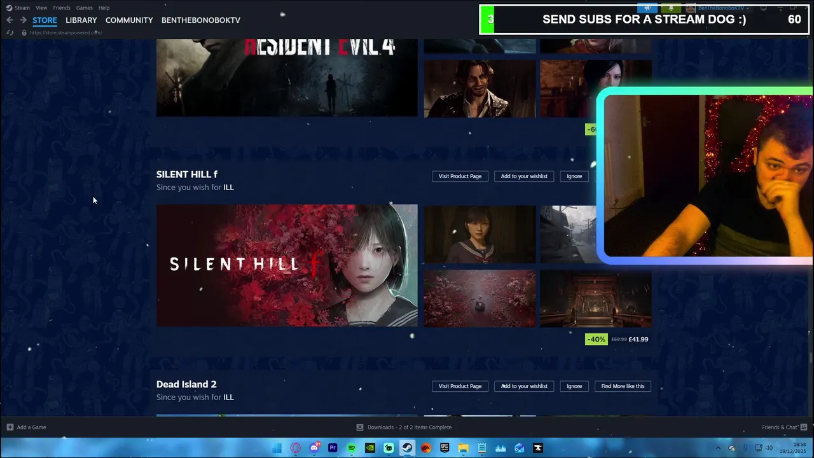Add Dead Island 2 to your wishlist
This screenshot has width=814, height=458.
tap(524, 386)
